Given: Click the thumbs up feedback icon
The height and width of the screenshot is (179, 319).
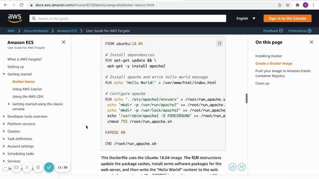Looking at the screenshot, I should click(232, 167).
